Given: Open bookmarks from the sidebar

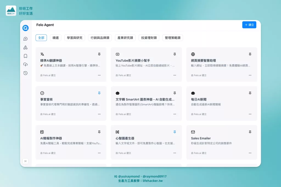Looking at the screenshot, I should [25, 56].
